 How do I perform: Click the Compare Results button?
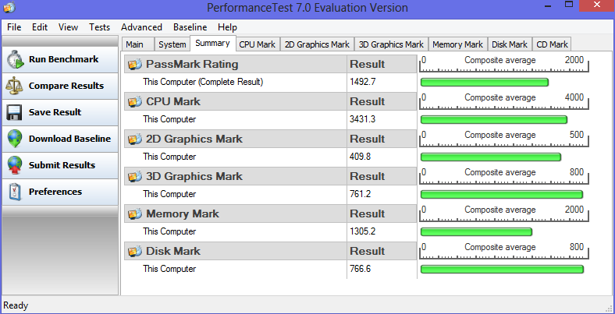[x=60, y=86]
